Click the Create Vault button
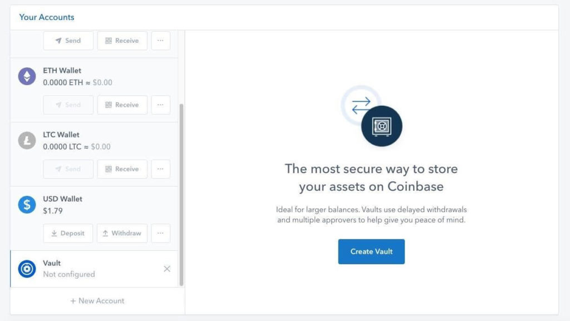 point(371,251)
